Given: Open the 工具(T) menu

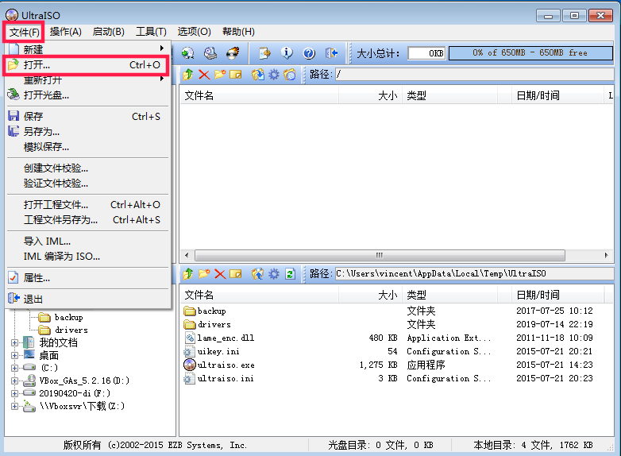Looking at the screenshot, I should coord(151,32).
